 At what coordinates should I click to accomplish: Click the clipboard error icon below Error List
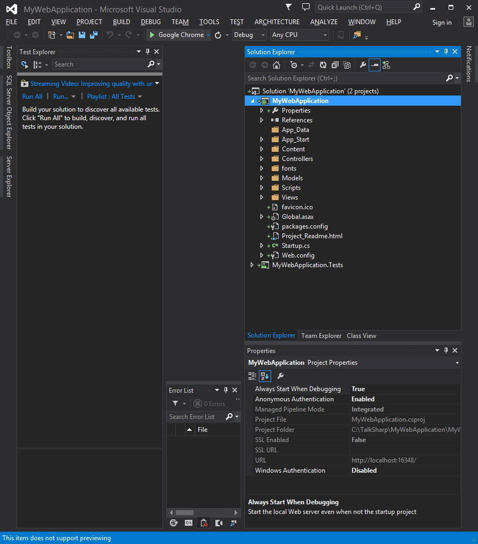click(204, 523)
